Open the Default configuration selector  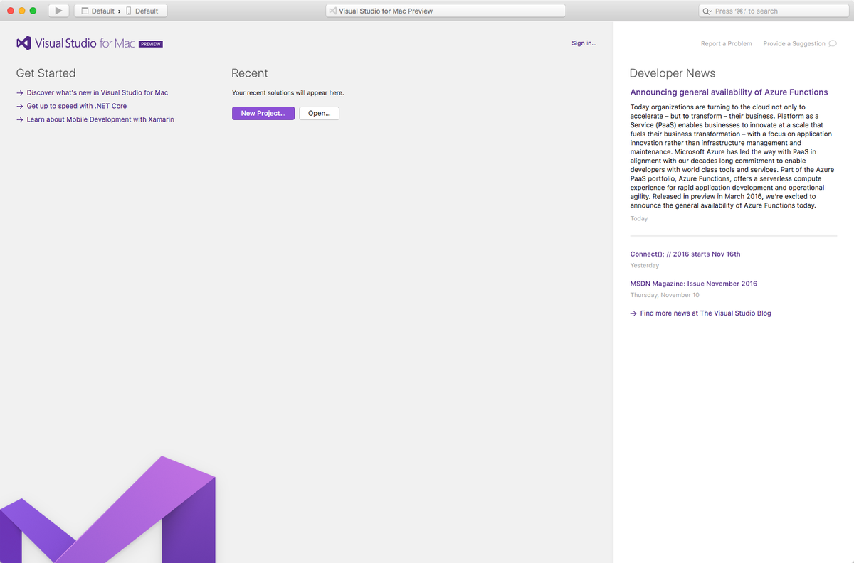tap(98, 11)
